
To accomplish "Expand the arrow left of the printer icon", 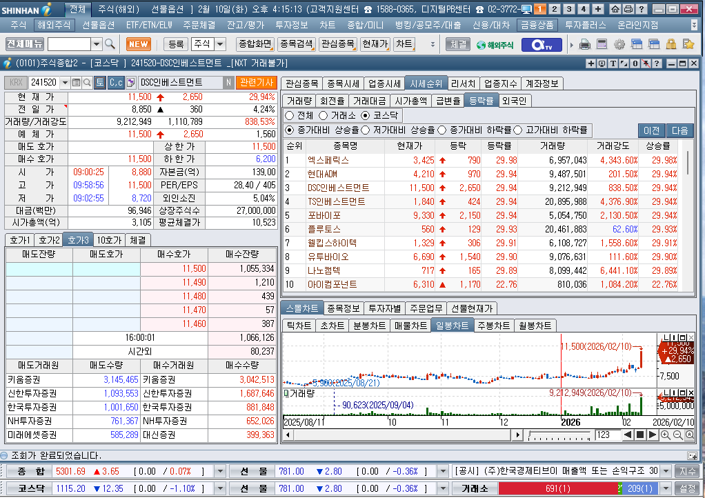I will (572, 45).
